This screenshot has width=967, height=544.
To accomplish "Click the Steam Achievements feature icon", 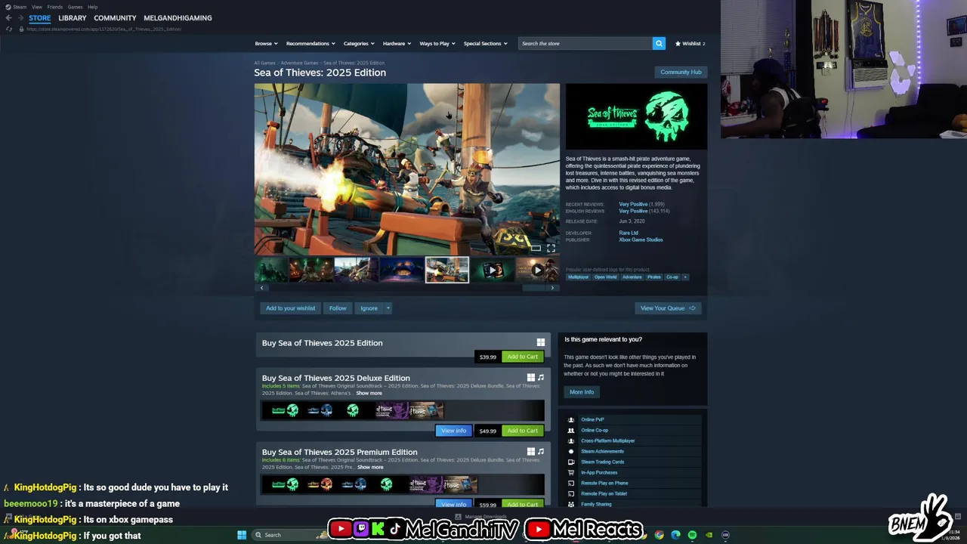I will 571,451.
